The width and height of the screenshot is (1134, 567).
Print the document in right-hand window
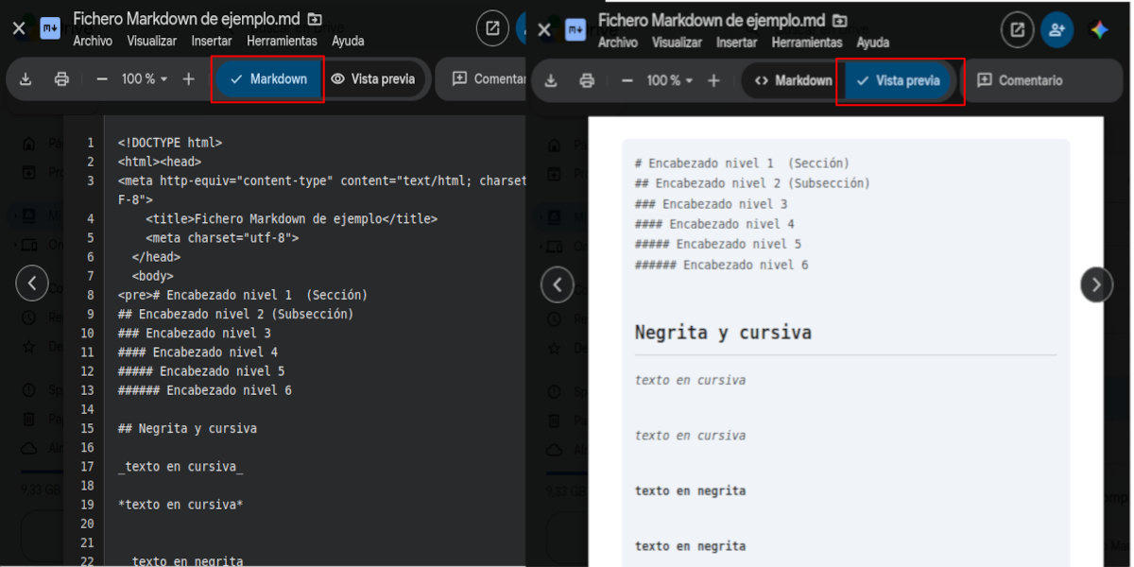tap(587, 80)
